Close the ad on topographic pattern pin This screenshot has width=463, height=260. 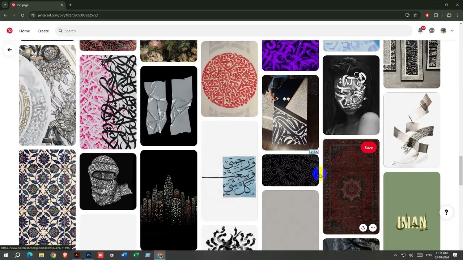point(317,152)
